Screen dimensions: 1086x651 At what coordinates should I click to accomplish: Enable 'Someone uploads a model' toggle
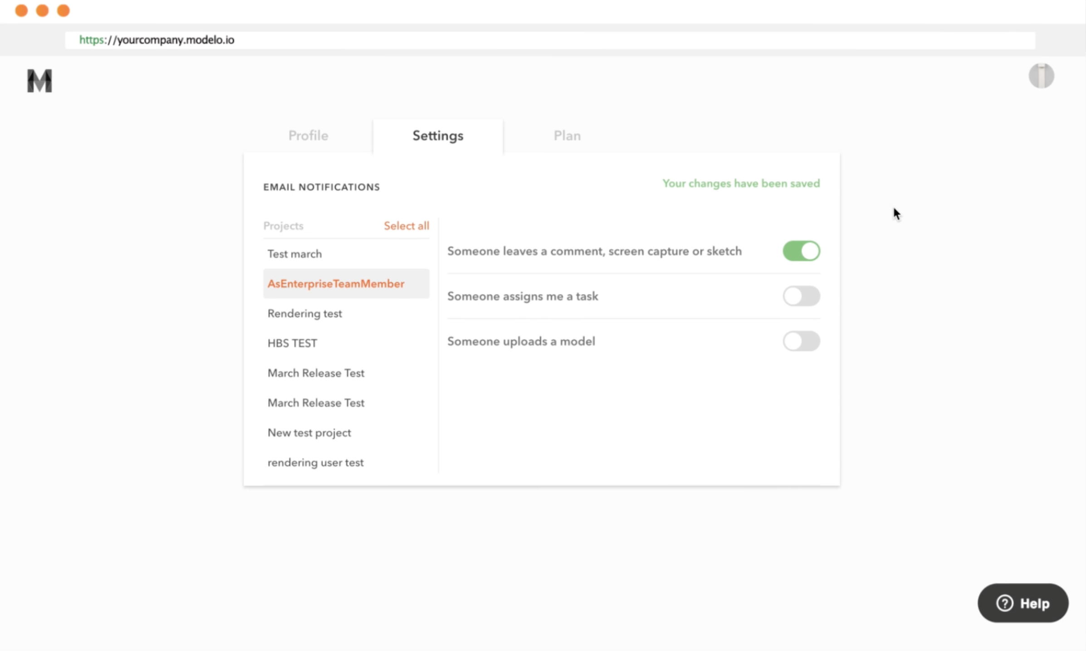click(801, 341)
